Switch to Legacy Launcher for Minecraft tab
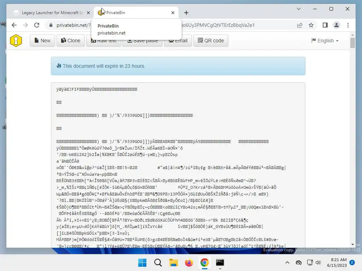Screen dimensions: 362x271 pos(52,13)
